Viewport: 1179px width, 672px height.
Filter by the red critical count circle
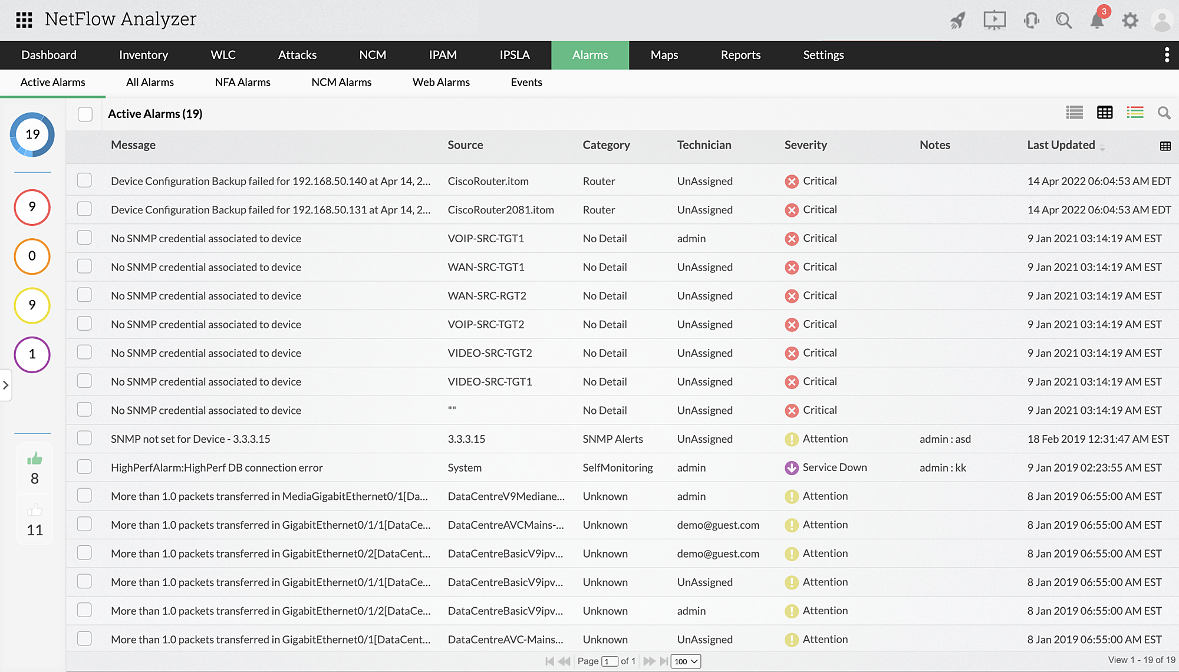tap(32, 207)
